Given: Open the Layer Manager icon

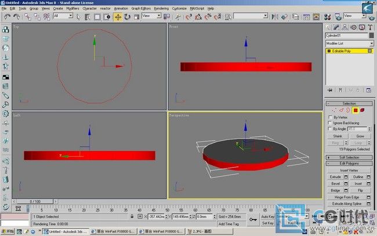Looking at the screenshot, I should pyautogui.click(x=295, y=17).
